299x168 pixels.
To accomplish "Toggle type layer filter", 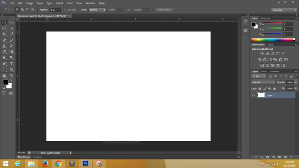I will click(281, 76).
